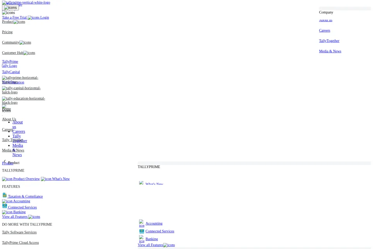This screenshot has width=373, height=249.
Task: Expand the Community menu via its icons arrow
Action: pyautogui.click(x=25, y=42)
